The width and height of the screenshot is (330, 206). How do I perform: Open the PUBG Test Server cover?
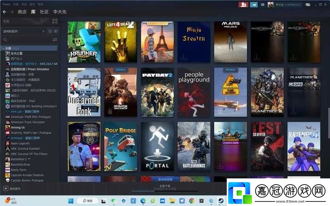(267, 146)
